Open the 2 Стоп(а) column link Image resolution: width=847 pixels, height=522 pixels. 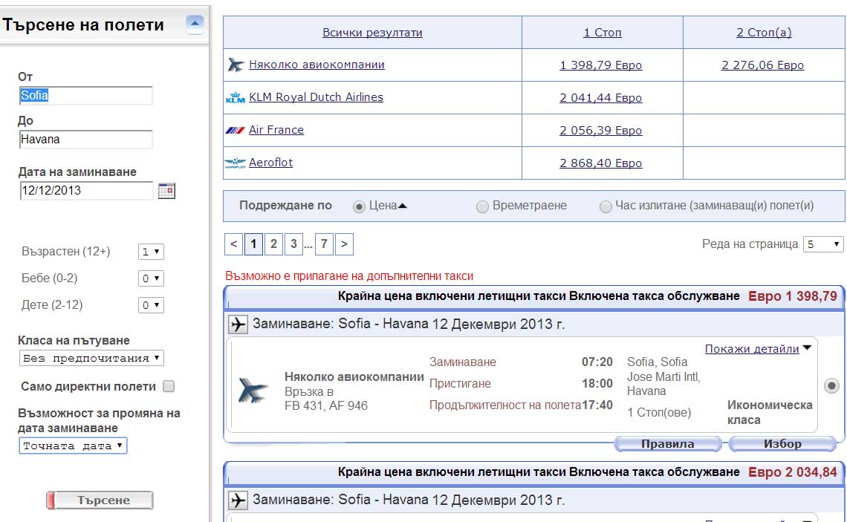(x=764, y=33)
